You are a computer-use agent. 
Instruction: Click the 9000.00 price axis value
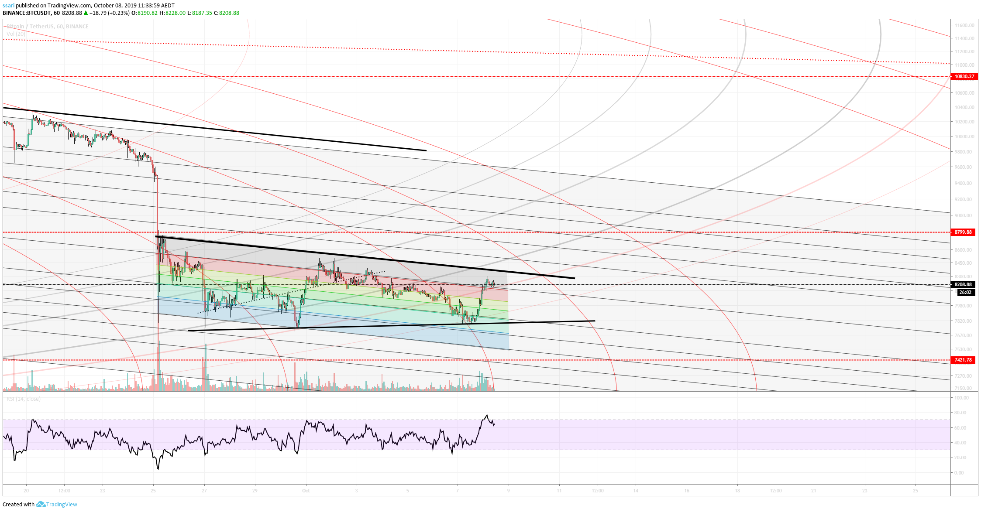coord(963,215)
